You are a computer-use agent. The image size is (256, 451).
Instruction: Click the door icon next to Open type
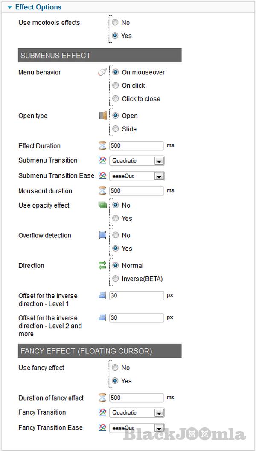coord(102,116)
